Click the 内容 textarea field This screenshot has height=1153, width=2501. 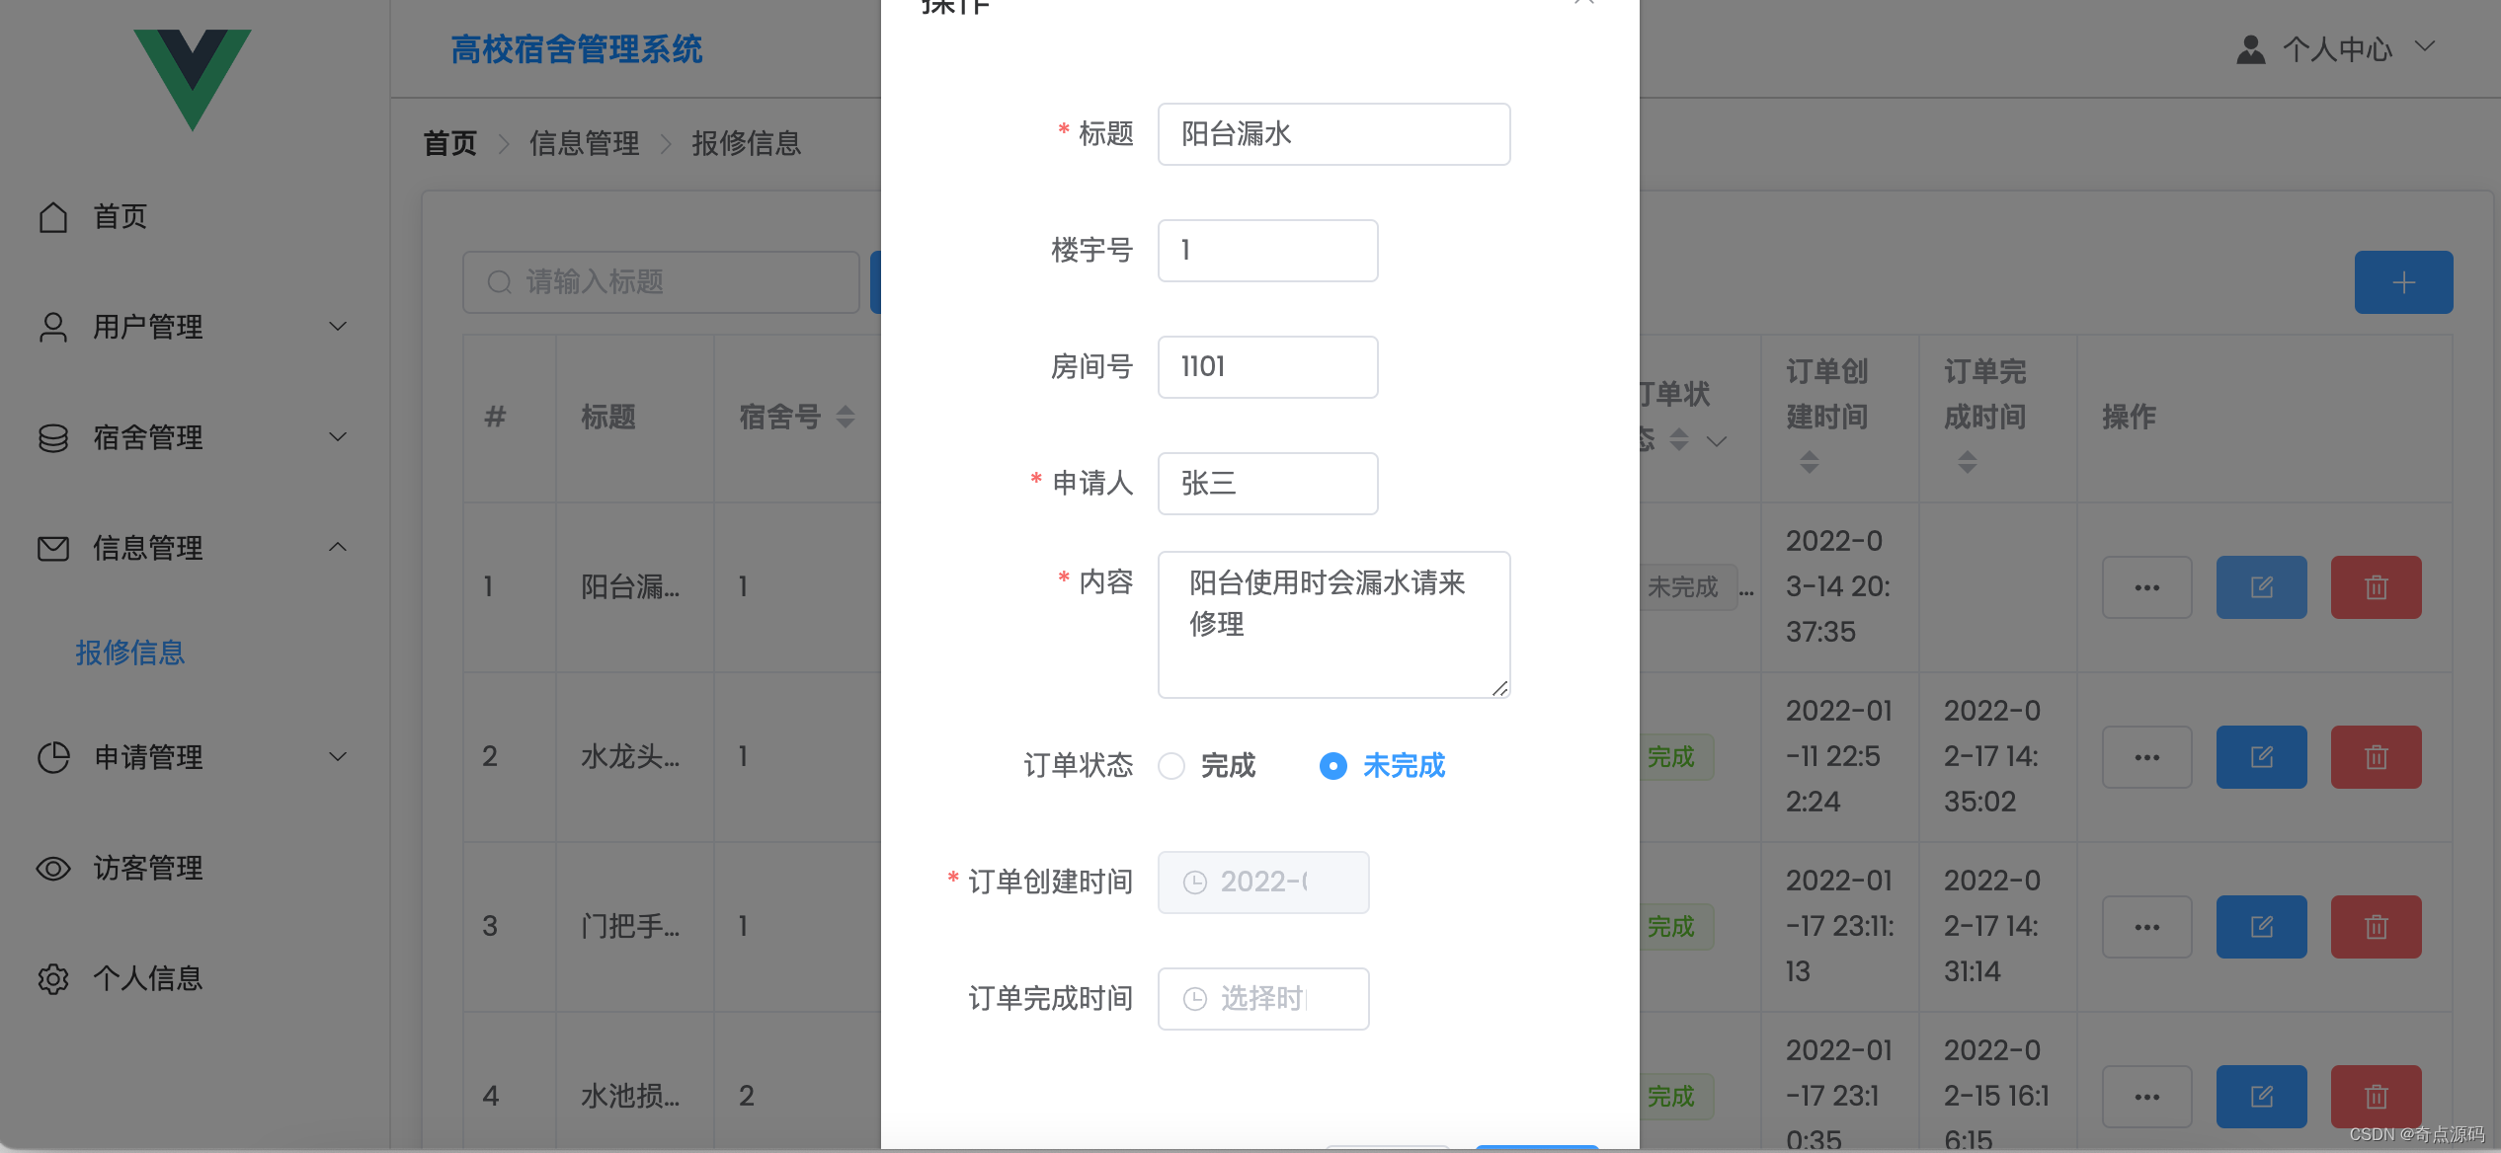click(1333, 624)
